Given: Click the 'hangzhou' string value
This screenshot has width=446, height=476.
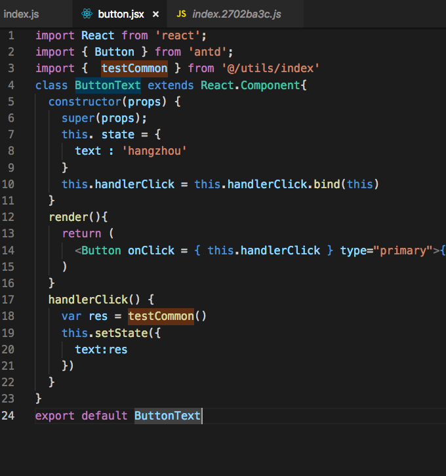Looking at the screenshot, I should [x=154, y=151].
